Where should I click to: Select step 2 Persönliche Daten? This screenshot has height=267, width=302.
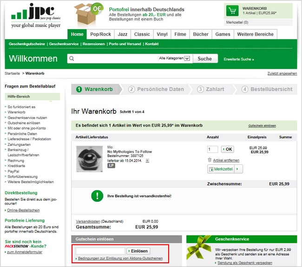point(156,89)
